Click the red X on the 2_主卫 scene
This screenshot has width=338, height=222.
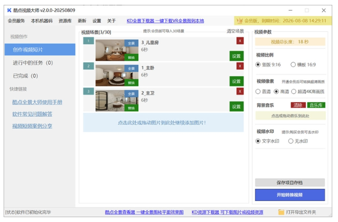click(x=240, y=92)
